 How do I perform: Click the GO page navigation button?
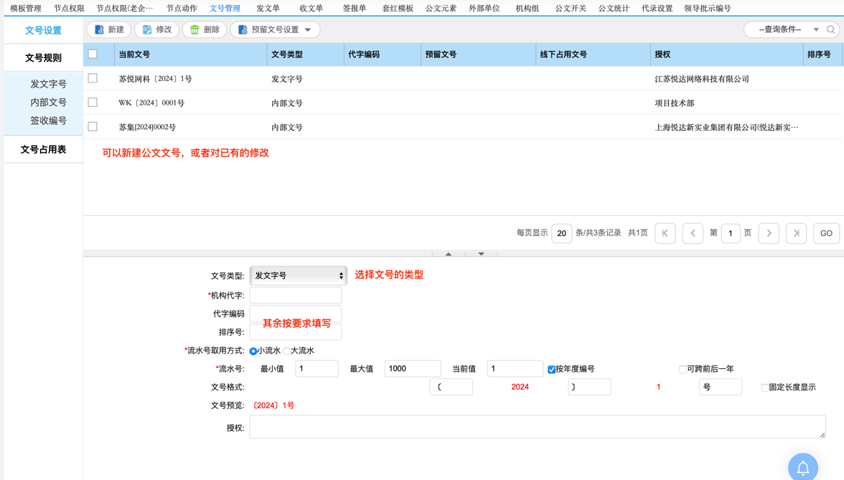(x=825, y=233)
